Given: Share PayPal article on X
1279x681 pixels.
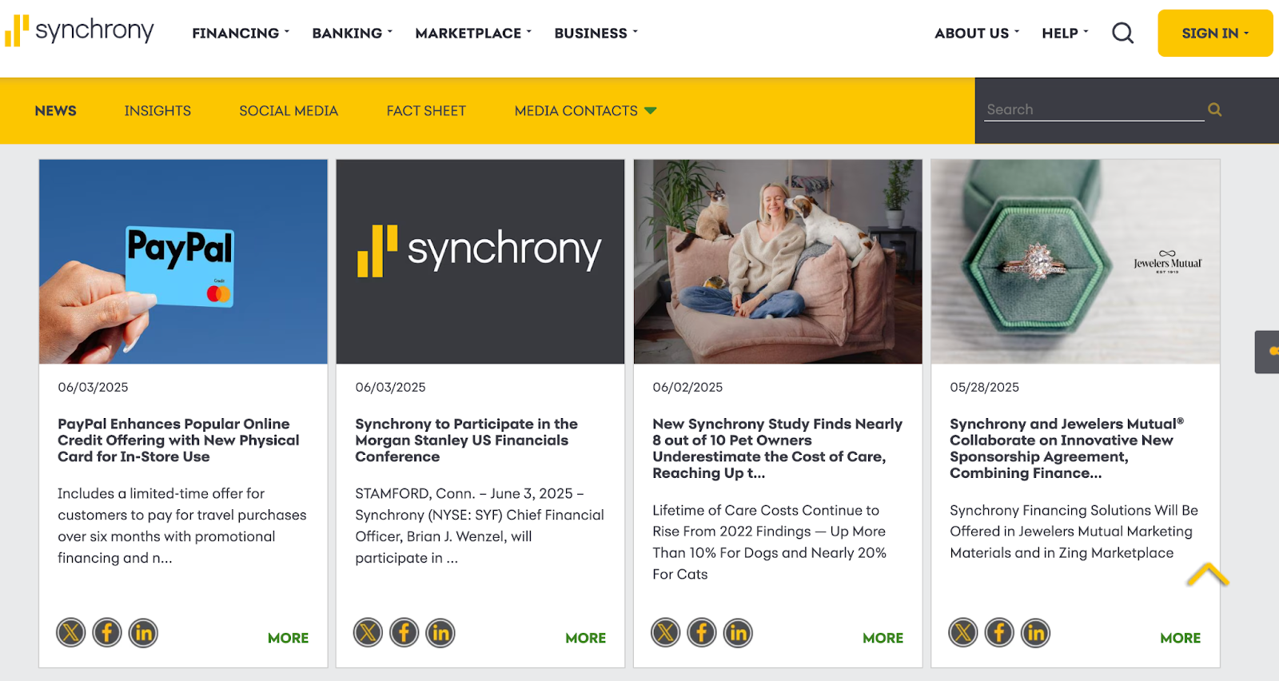Looking at the screenshot, I should (x=71, y=633).
